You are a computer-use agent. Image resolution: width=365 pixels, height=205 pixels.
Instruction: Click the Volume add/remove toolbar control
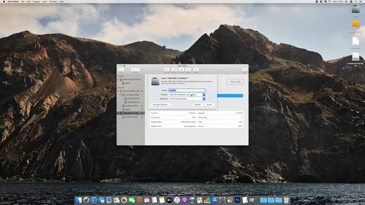coord(135,69)
